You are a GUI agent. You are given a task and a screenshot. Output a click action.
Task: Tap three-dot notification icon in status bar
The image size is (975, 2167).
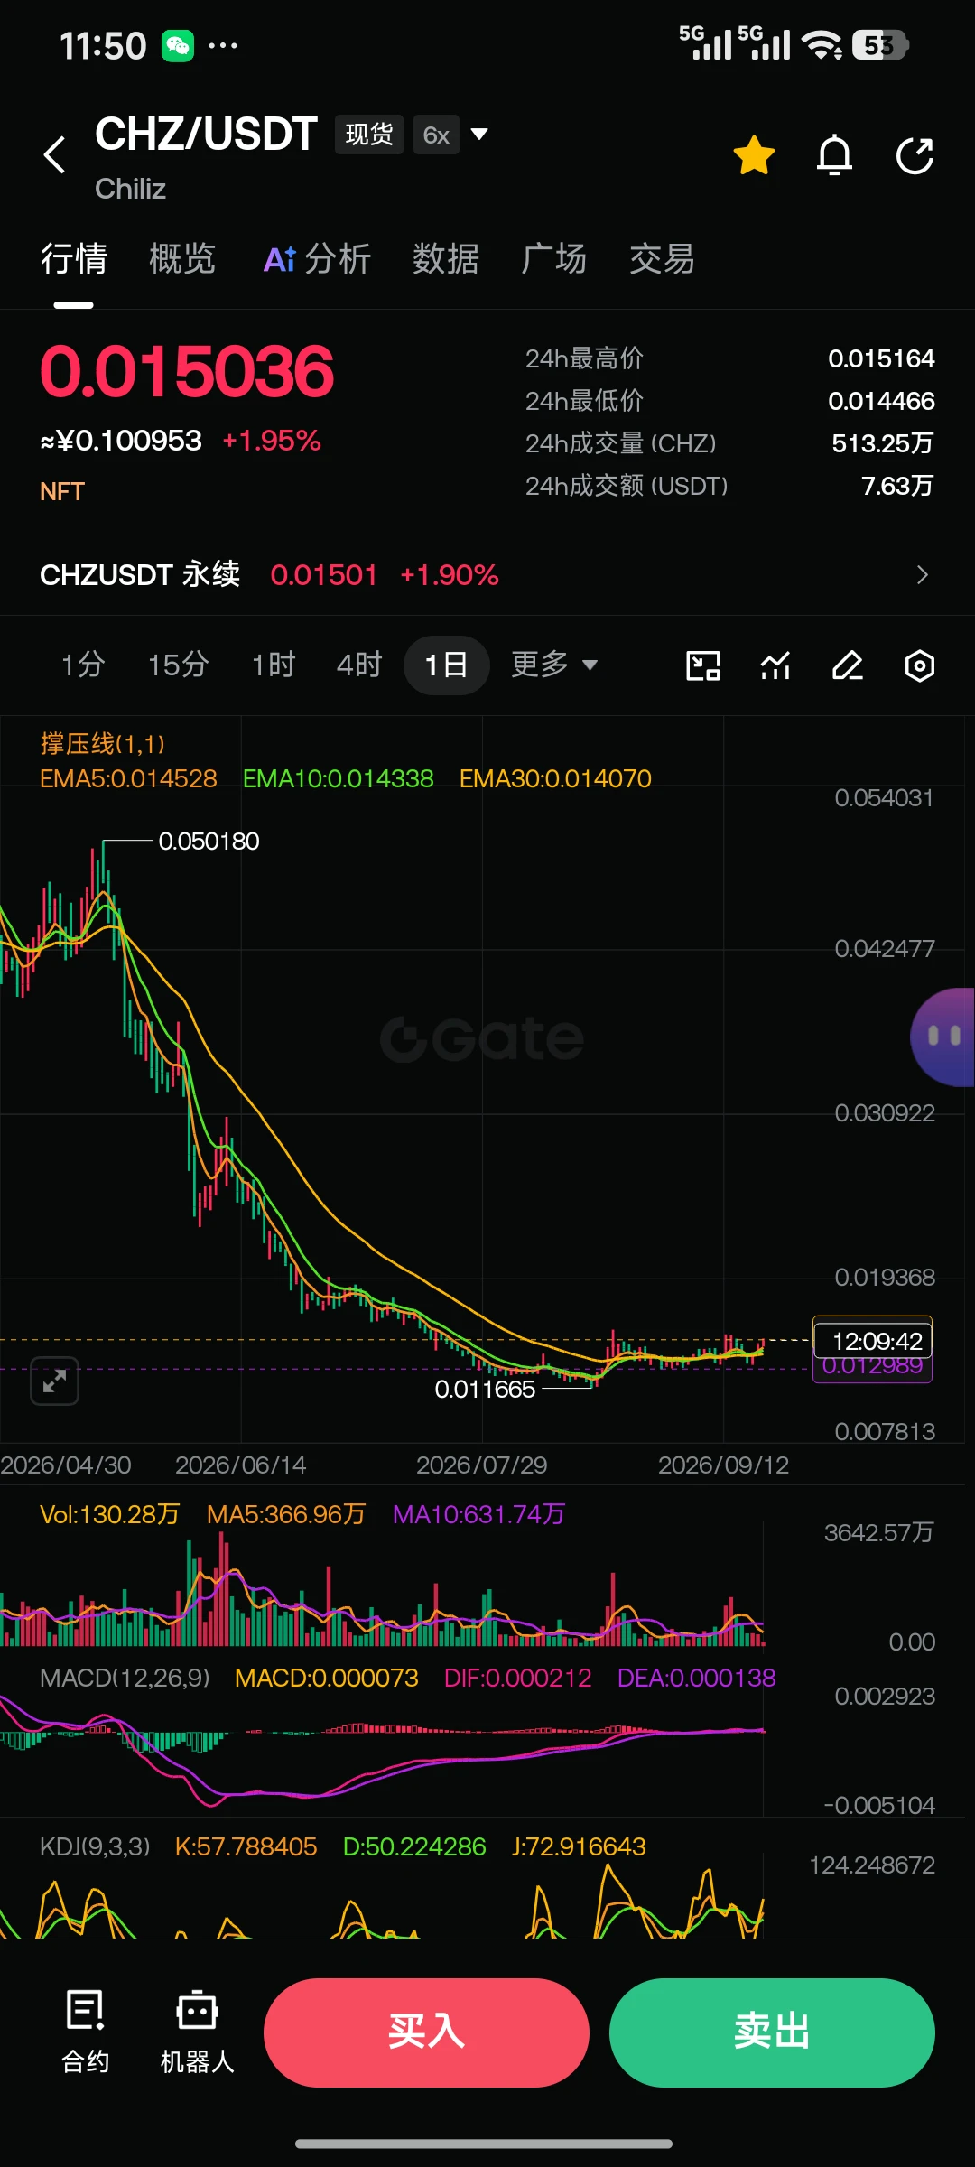click(223, 45)
